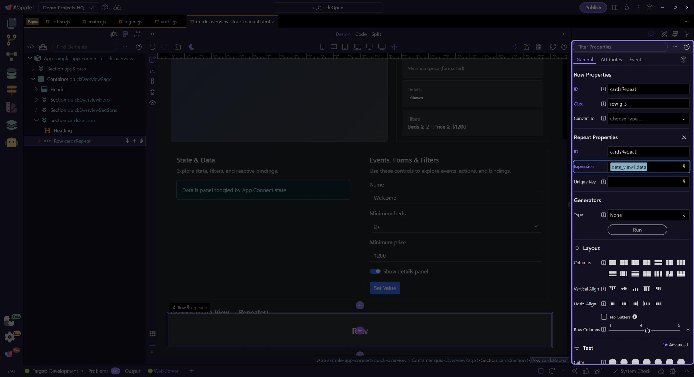Expand Section quickOverviewHero tree node
Screen dimensions: 694x377
tap(36, 100)
